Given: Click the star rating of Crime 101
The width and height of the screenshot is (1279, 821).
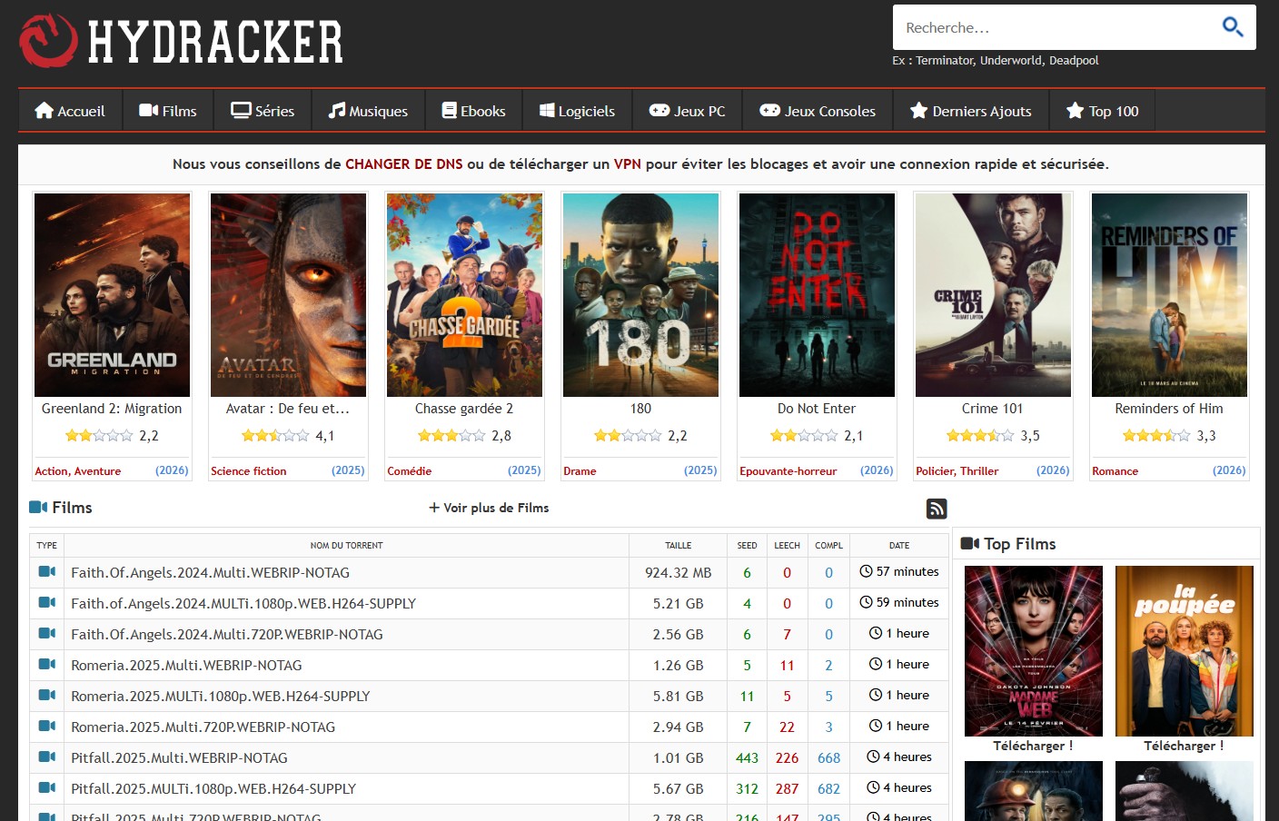Looking at the screenshot, I should pyautogui.click(x=980, y=436).
